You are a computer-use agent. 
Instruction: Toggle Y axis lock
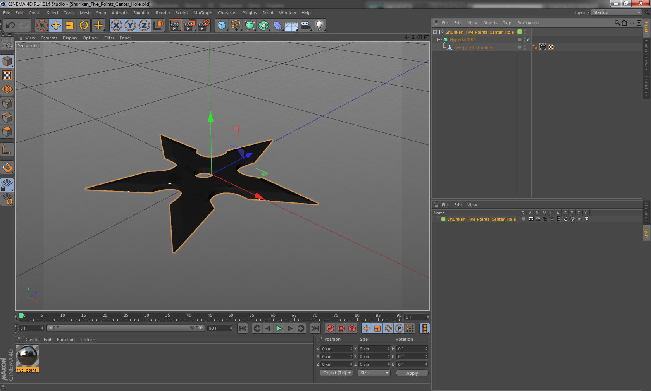point(130,26)
